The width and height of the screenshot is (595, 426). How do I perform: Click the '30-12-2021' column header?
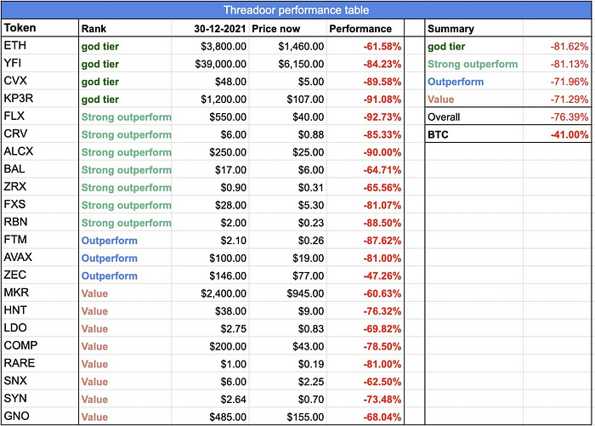click(x=210, y=28)
